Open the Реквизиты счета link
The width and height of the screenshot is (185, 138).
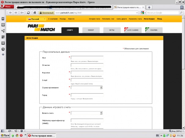click(x=135, y=19)
